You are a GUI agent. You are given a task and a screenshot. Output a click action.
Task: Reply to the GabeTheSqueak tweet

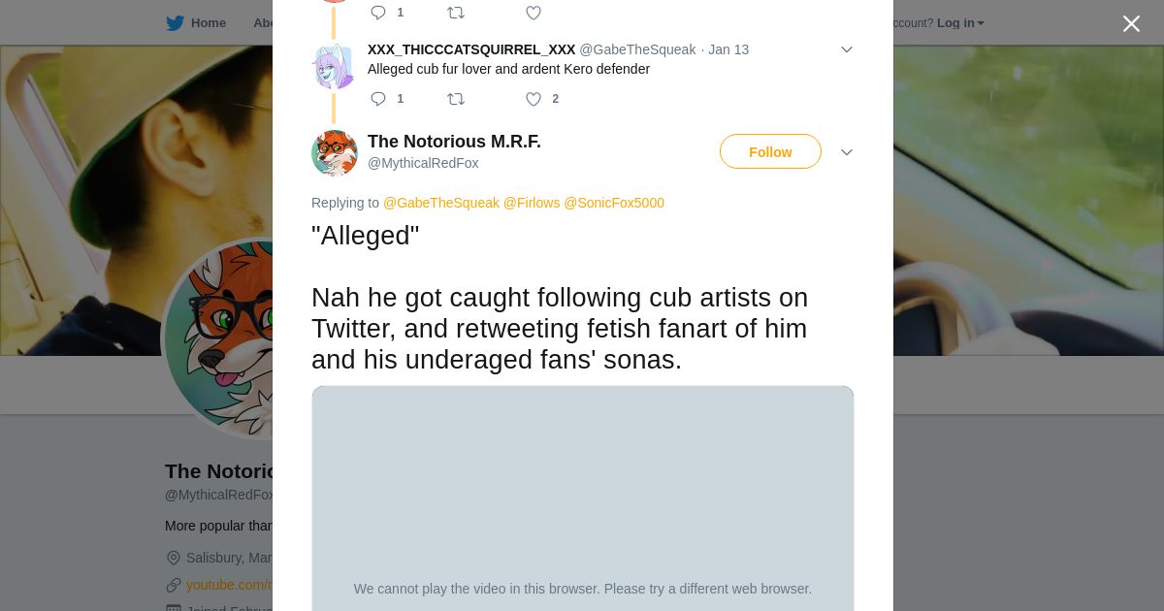coord(378,99)
